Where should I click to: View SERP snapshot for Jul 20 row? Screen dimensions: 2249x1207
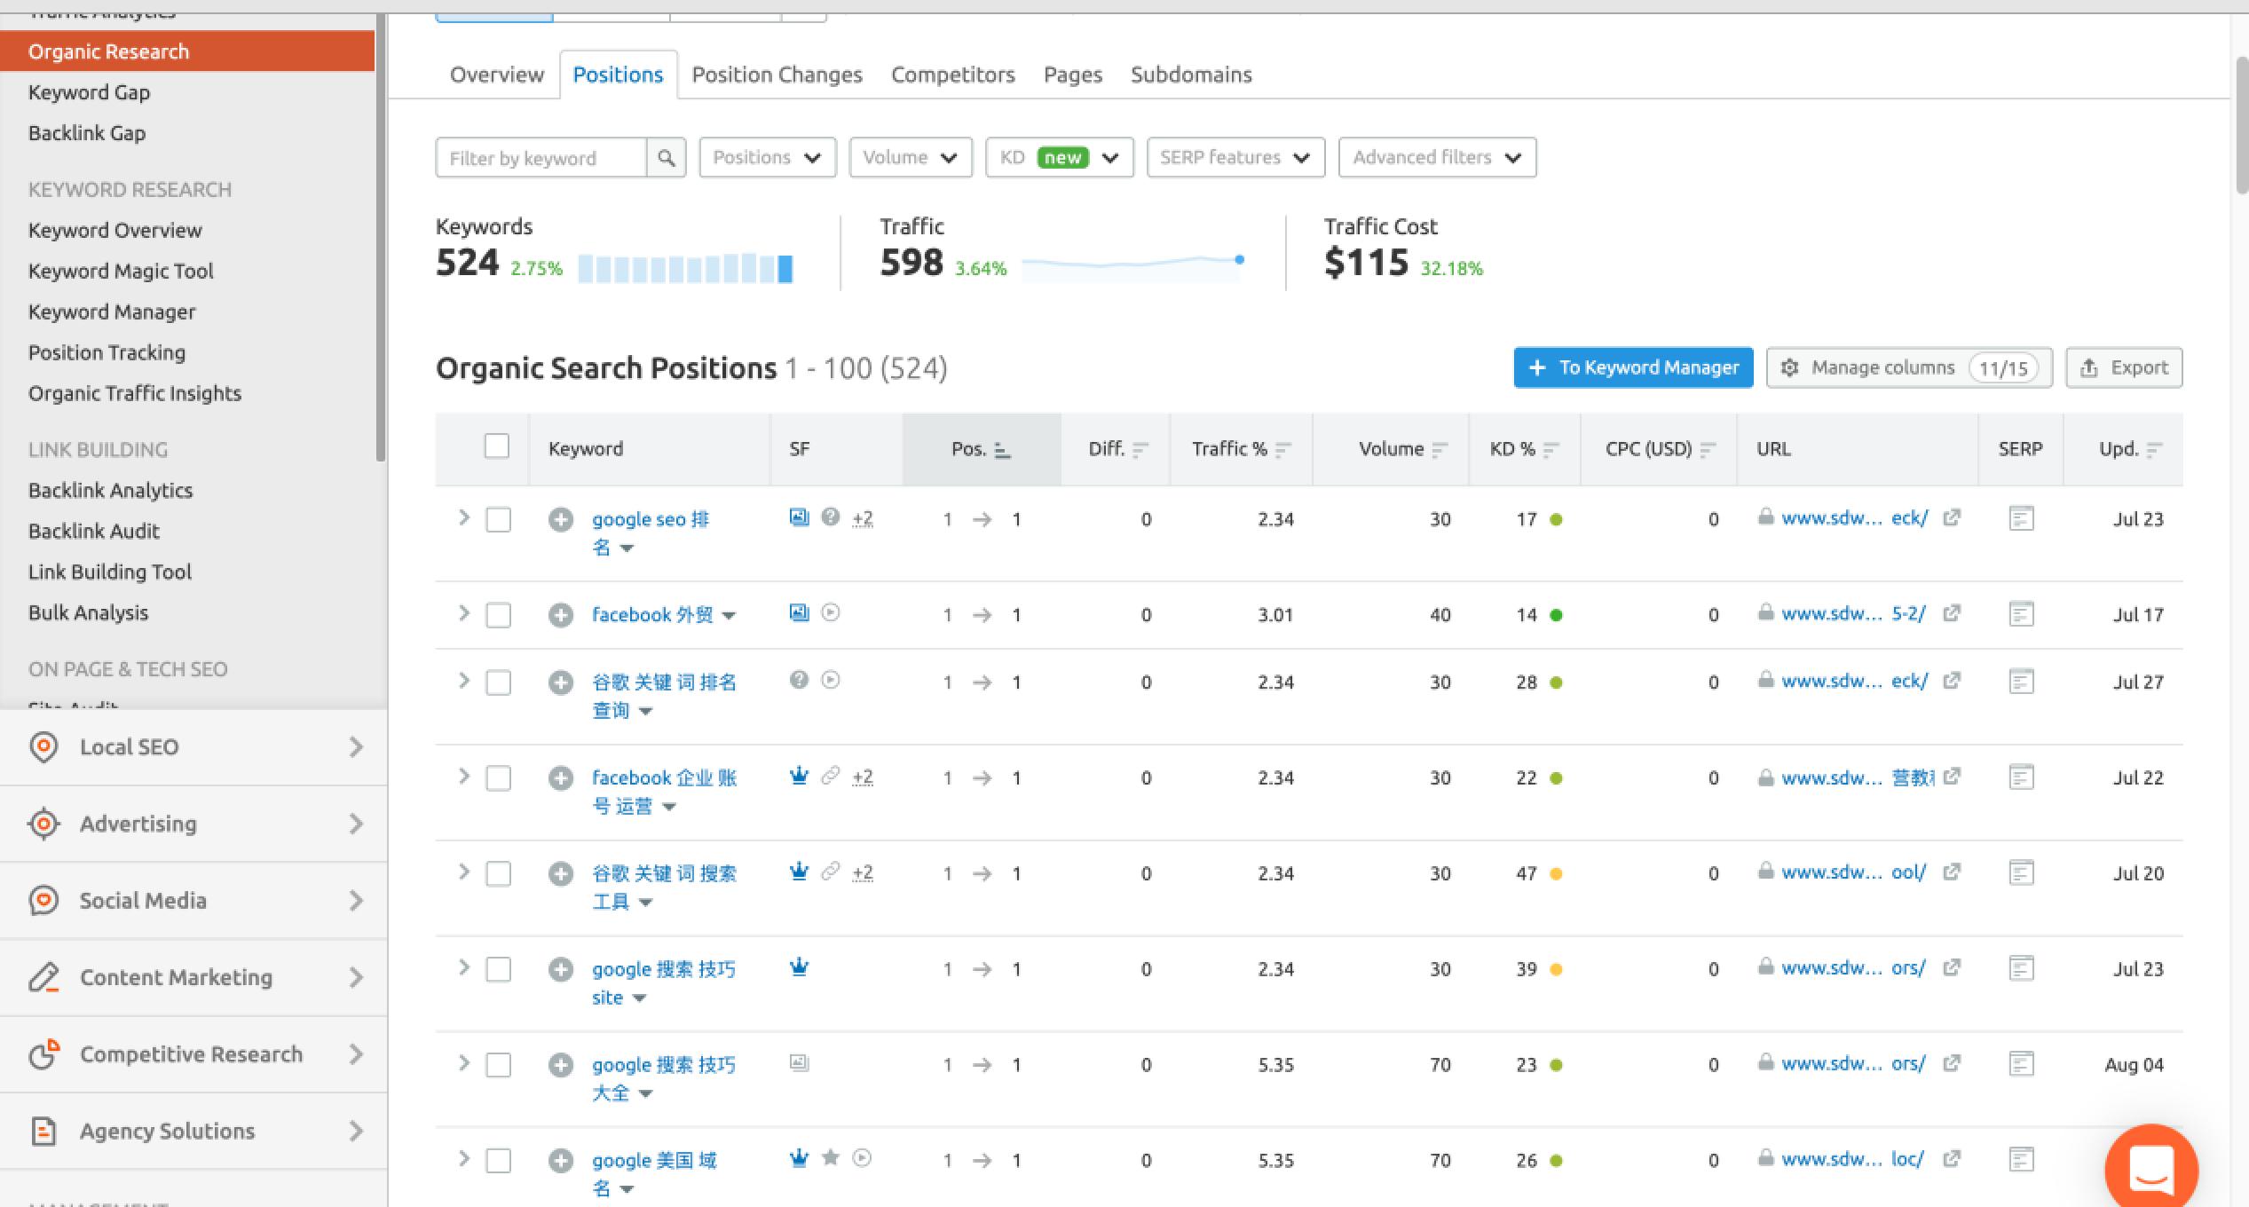(x=2021, y=873)
